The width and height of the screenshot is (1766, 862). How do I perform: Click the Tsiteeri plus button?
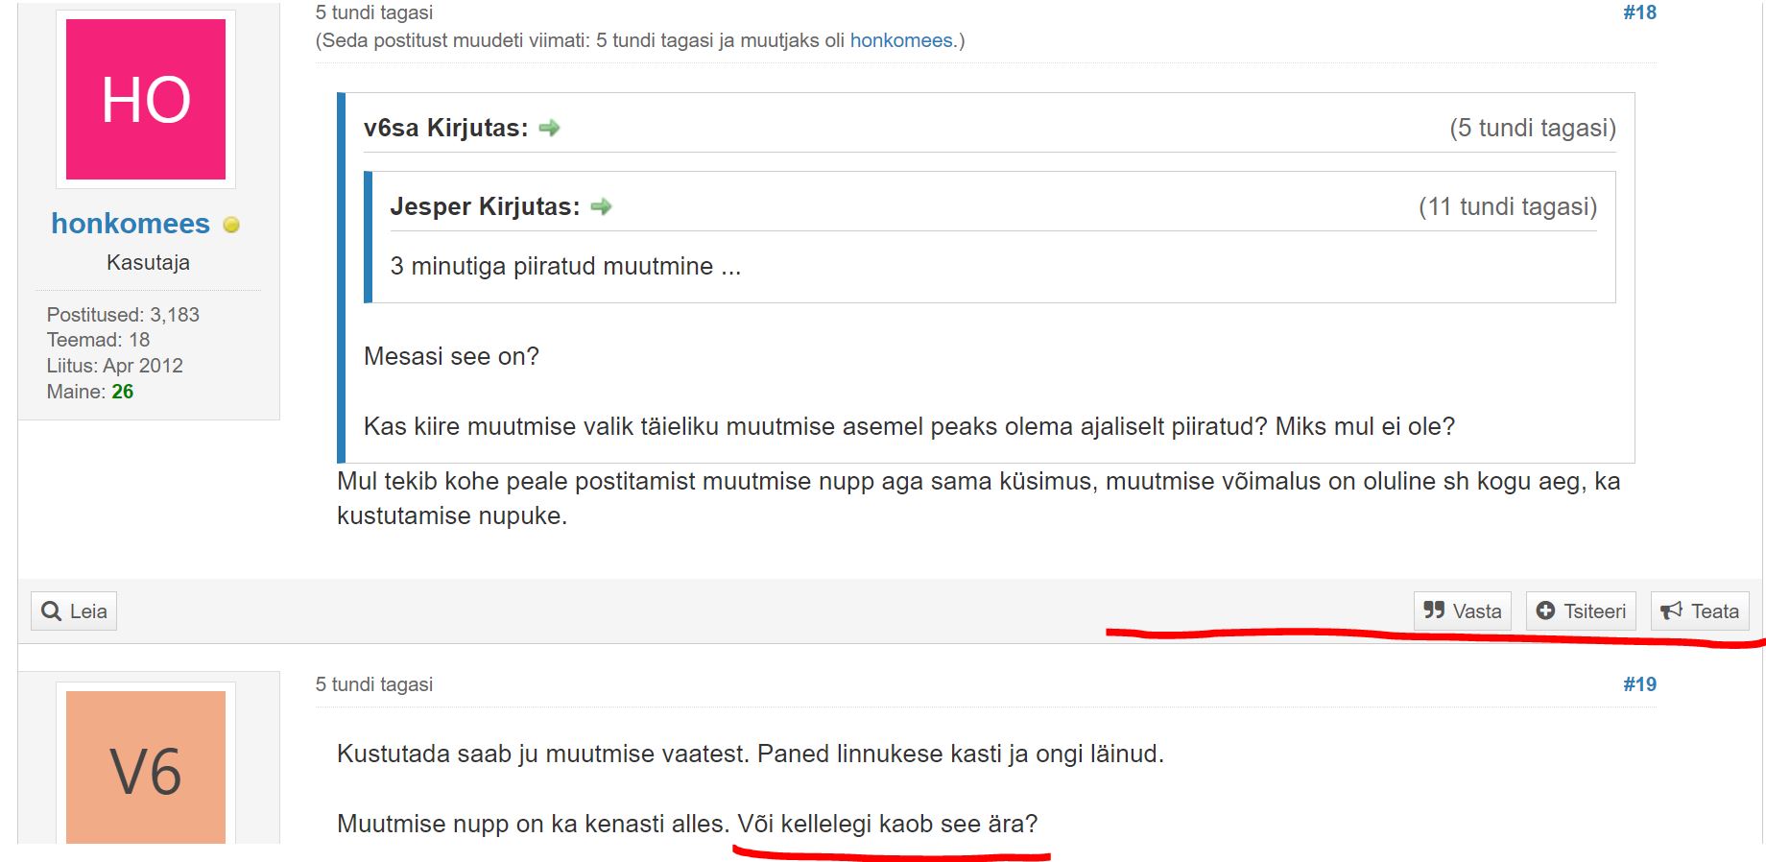point(1581,611)
